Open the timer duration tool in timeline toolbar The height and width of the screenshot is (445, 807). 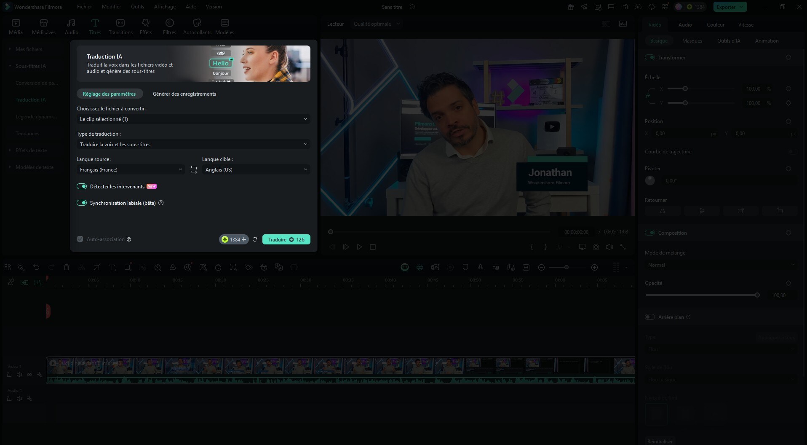(x=218, y=267)
